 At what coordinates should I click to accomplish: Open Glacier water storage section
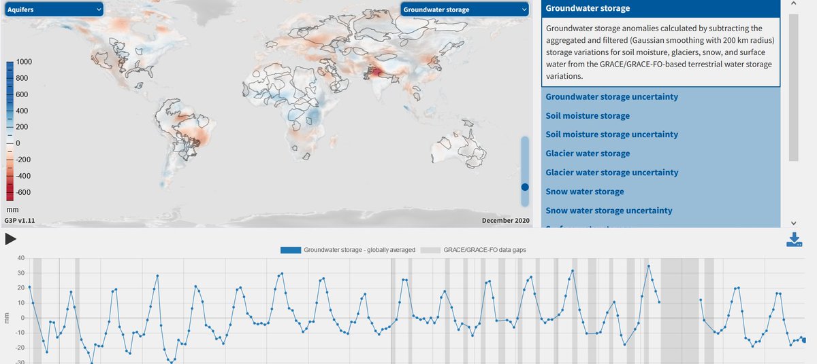[x=588, y=153]
